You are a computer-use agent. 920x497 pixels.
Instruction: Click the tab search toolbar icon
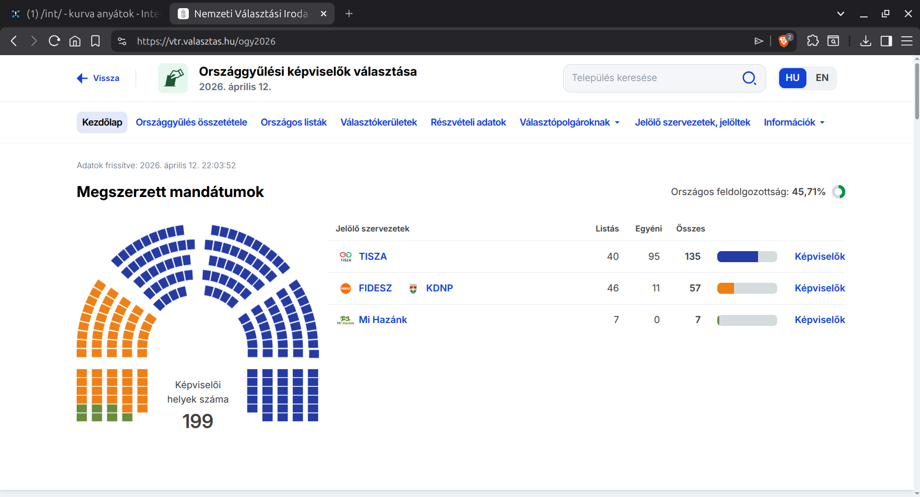pyautogui.click(x=833, y=41)
